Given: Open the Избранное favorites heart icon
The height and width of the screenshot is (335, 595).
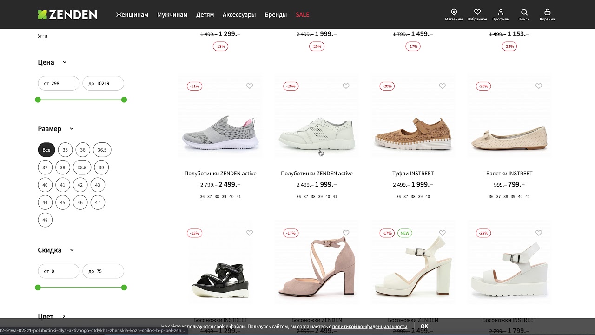Looking at the screenshot, I should click(477, 15).
